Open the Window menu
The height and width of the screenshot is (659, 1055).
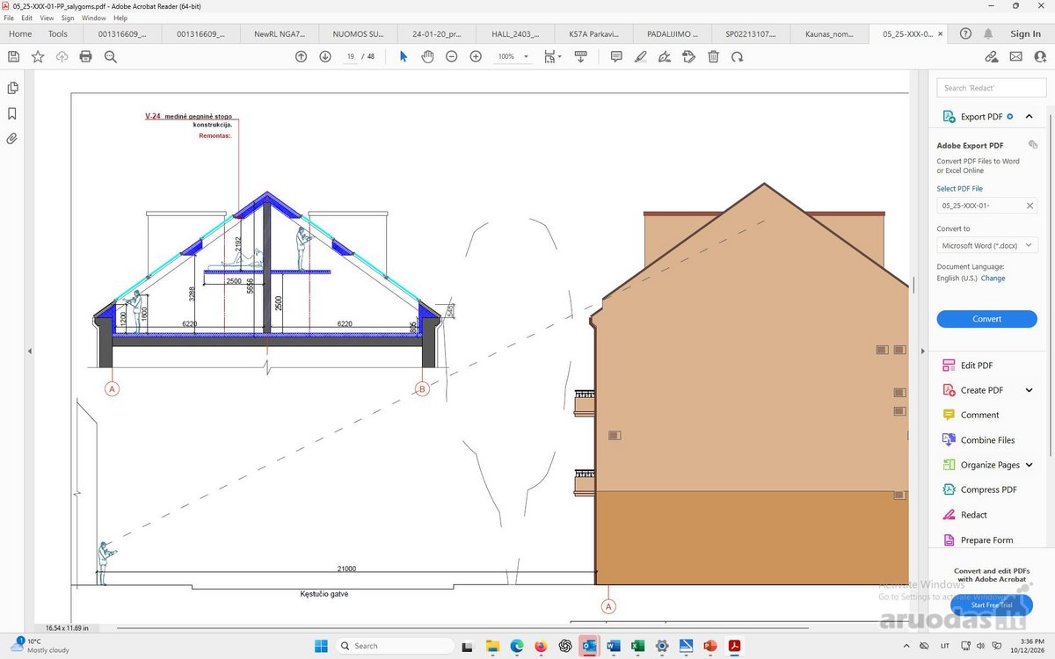click(x=93, y=18)
